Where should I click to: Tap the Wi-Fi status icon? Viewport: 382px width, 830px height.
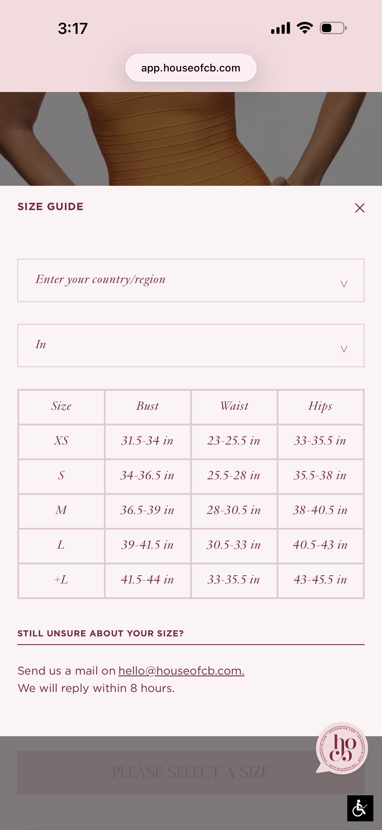pos(305,28)
